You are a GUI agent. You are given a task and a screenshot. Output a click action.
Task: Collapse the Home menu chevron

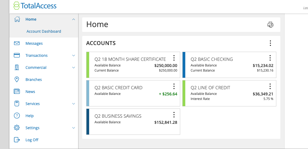(x=74, y=19)
